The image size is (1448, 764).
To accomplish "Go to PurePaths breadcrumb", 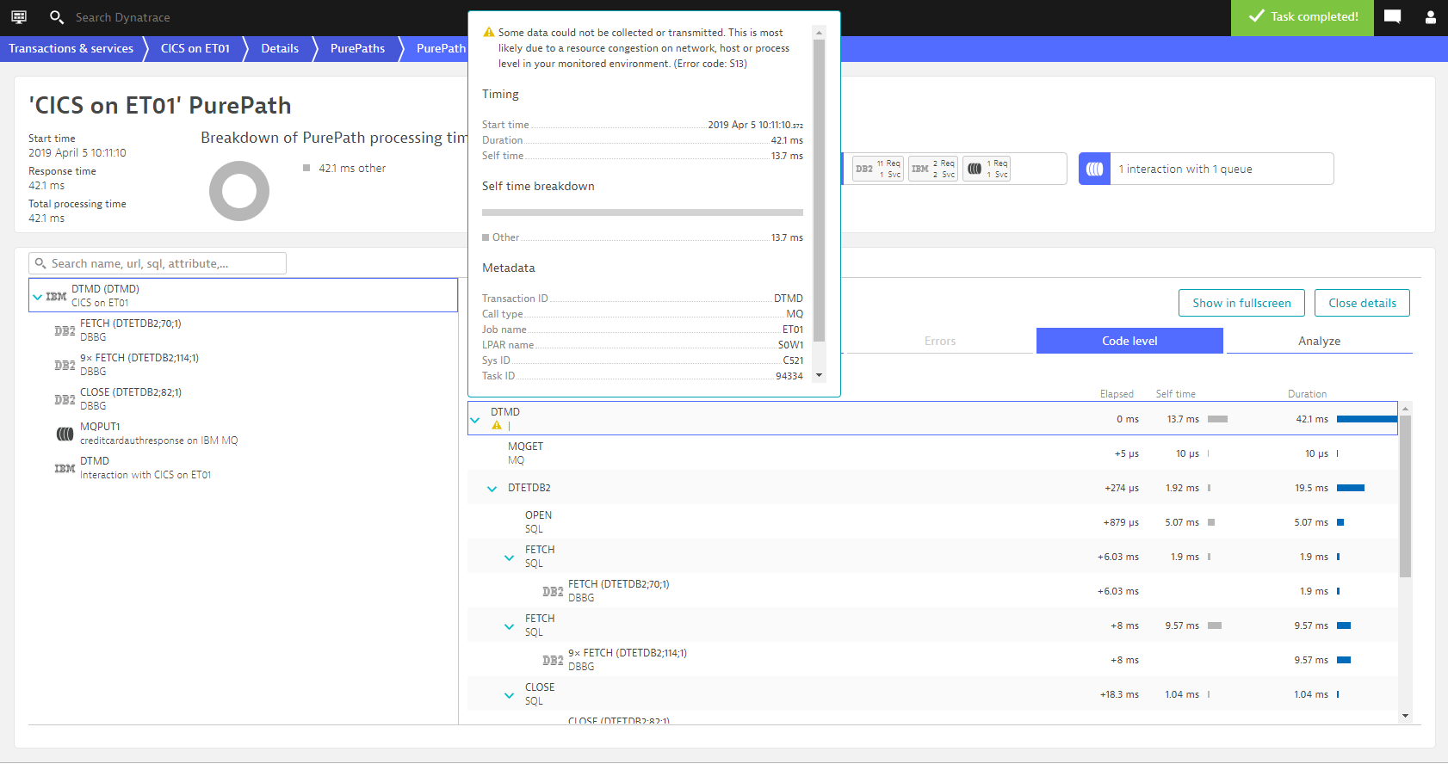I will [x=357, y=48].
